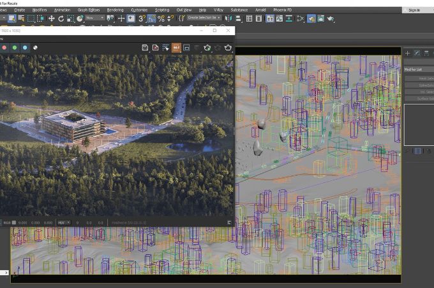Open the Modifier List dropdown

coord(419,69)
